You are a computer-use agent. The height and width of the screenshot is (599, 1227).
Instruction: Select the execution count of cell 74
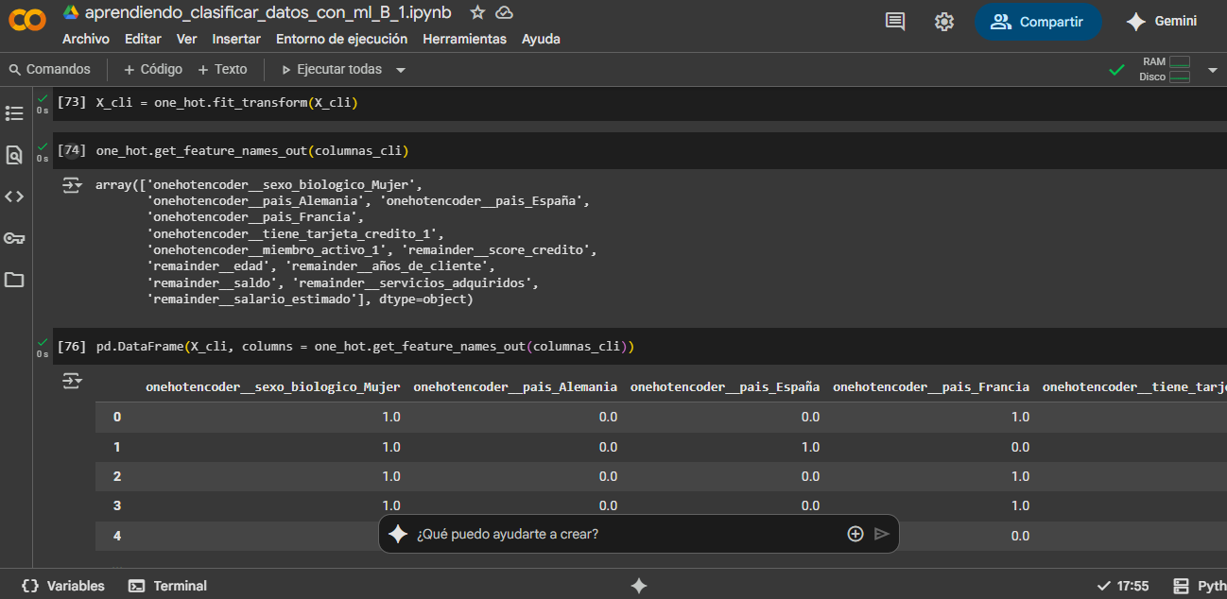click(72, 150)
